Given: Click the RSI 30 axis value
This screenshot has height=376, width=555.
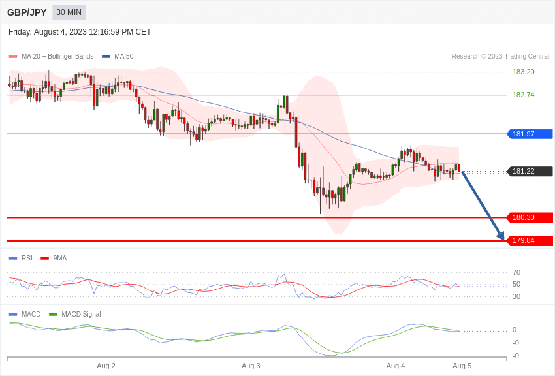Looking at the screenshot, I should [x=516, y=296].
